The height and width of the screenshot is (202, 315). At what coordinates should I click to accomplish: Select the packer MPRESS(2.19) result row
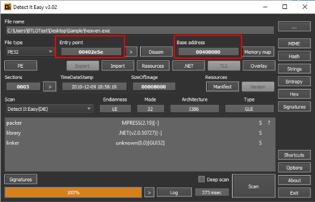tap(140, 123)
